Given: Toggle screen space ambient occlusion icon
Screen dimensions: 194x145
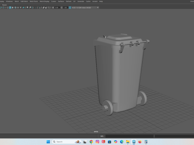Looking at the screenshot, I should (27, 8).
